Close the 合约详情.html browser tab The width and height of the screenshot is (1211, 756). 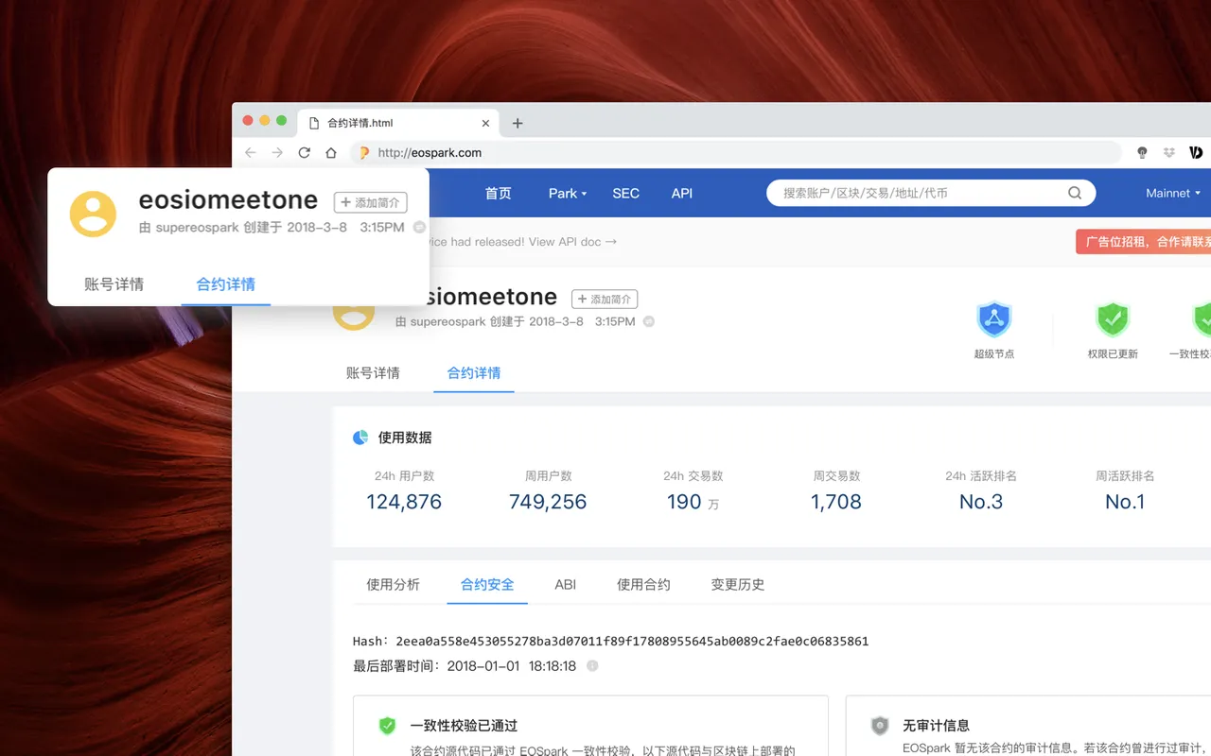click(x=486, y=123)
